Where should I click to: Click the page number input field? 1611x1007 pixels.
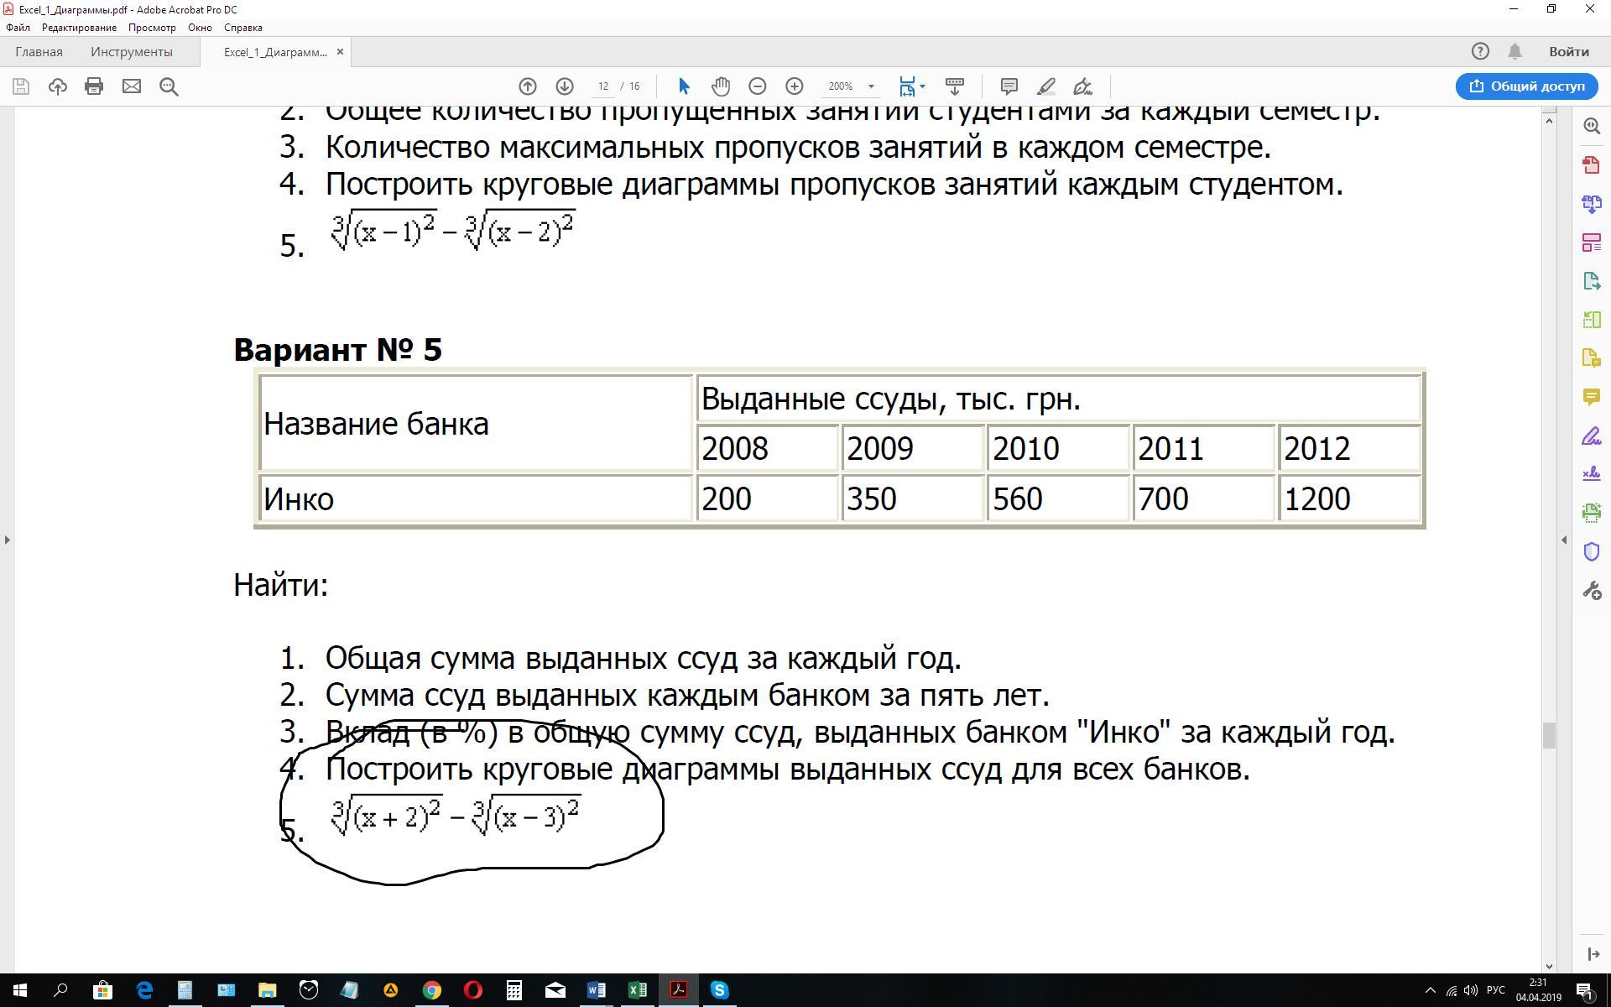click(x=603, y=86)
